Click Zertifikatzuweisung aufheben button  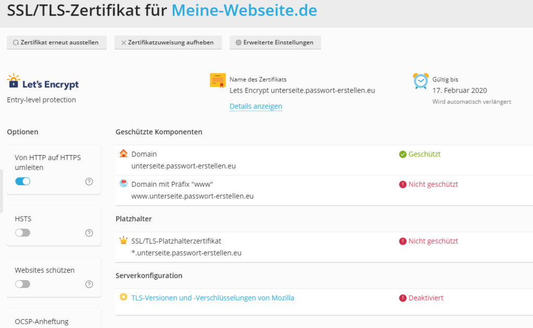pyautogui.click(x=168, y=43)
